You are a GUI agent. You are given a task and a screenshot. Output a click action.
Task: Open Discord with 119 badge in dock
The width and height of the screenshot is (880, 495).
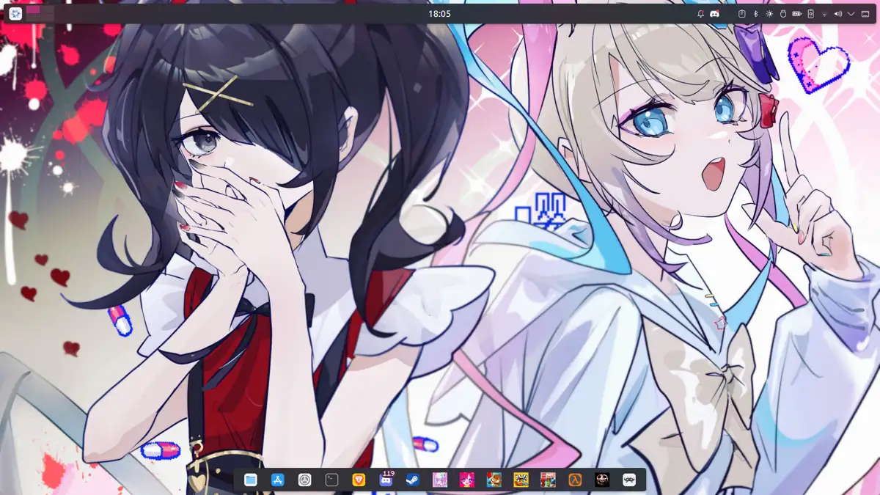386,480
